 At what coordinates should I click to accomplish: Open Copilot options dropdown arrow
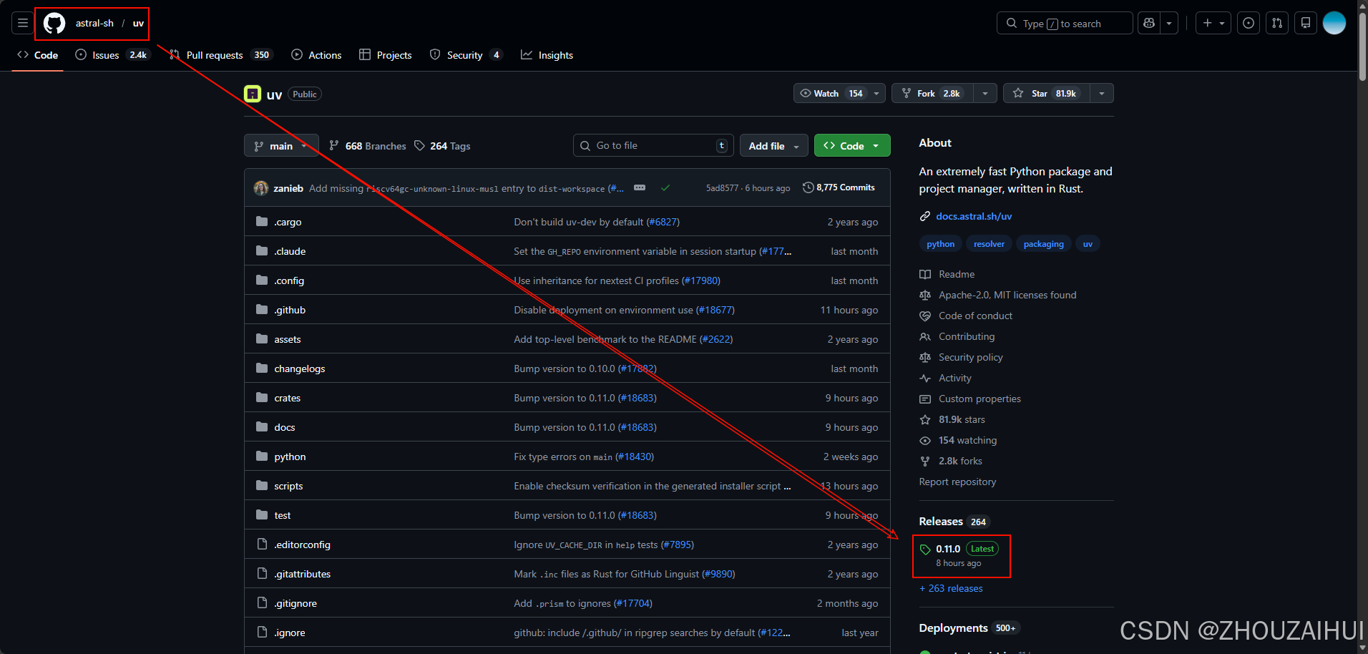1169,23
